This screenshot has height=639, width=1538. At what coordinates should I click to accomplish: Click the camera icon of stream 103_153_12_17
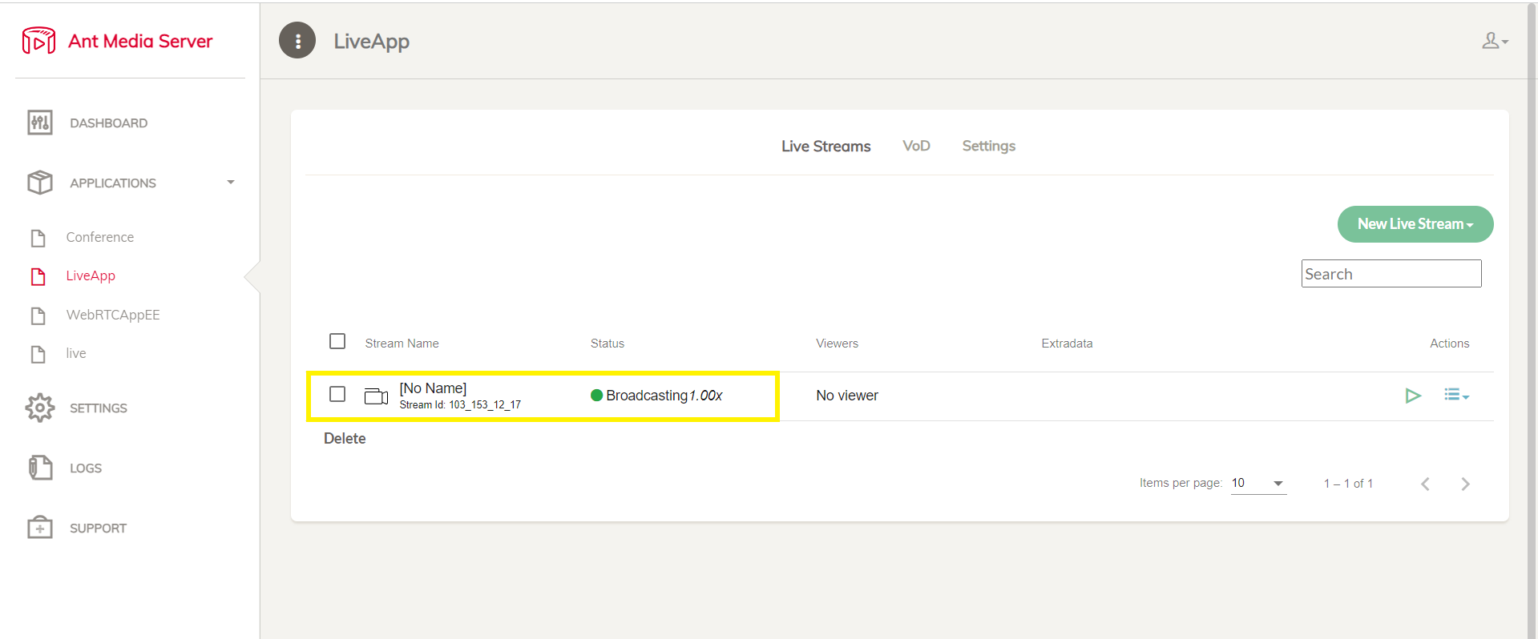point(377,396)
